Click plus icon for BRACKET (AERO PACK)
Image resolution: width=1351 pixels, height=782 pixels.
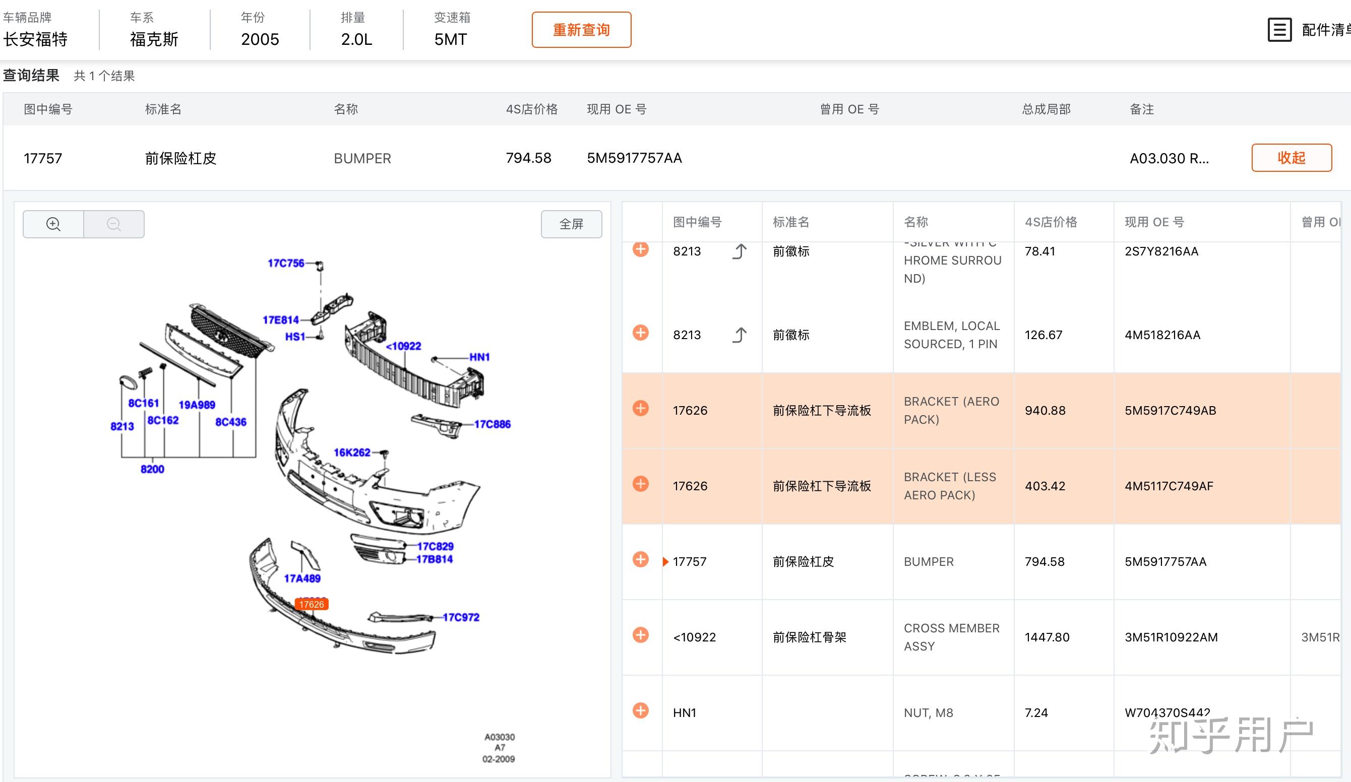pyautogui.click(x=640, y=409)
